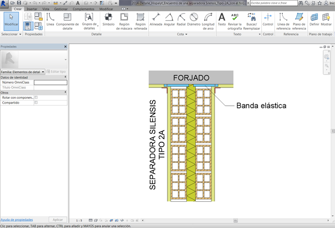335x228 pixels.
Task: Click the Componente de detalle tool
Action: [x=67, y=20]
